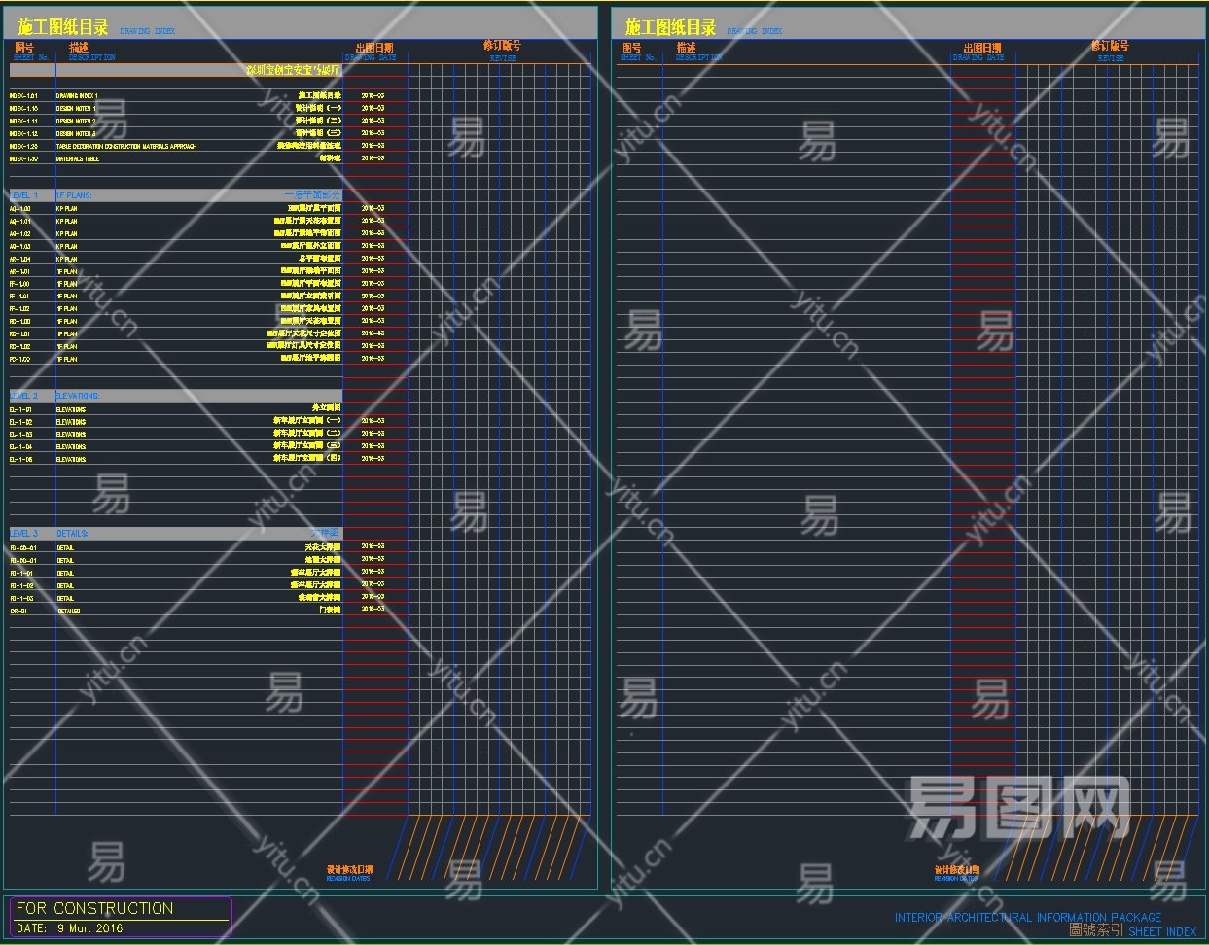Select the '1F PLANS:' header text
1209x945 pixels.
pos(74,195)
